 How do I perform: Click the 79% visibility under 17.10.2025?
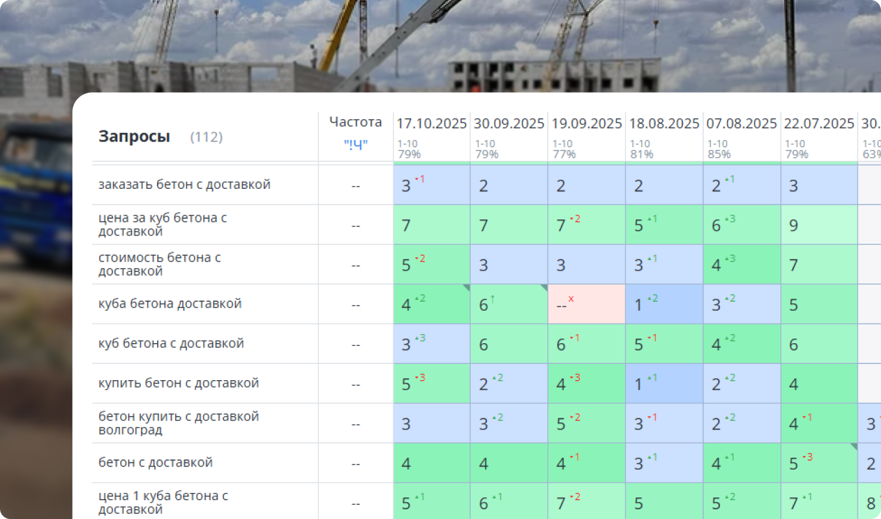(x=409, y=154)
